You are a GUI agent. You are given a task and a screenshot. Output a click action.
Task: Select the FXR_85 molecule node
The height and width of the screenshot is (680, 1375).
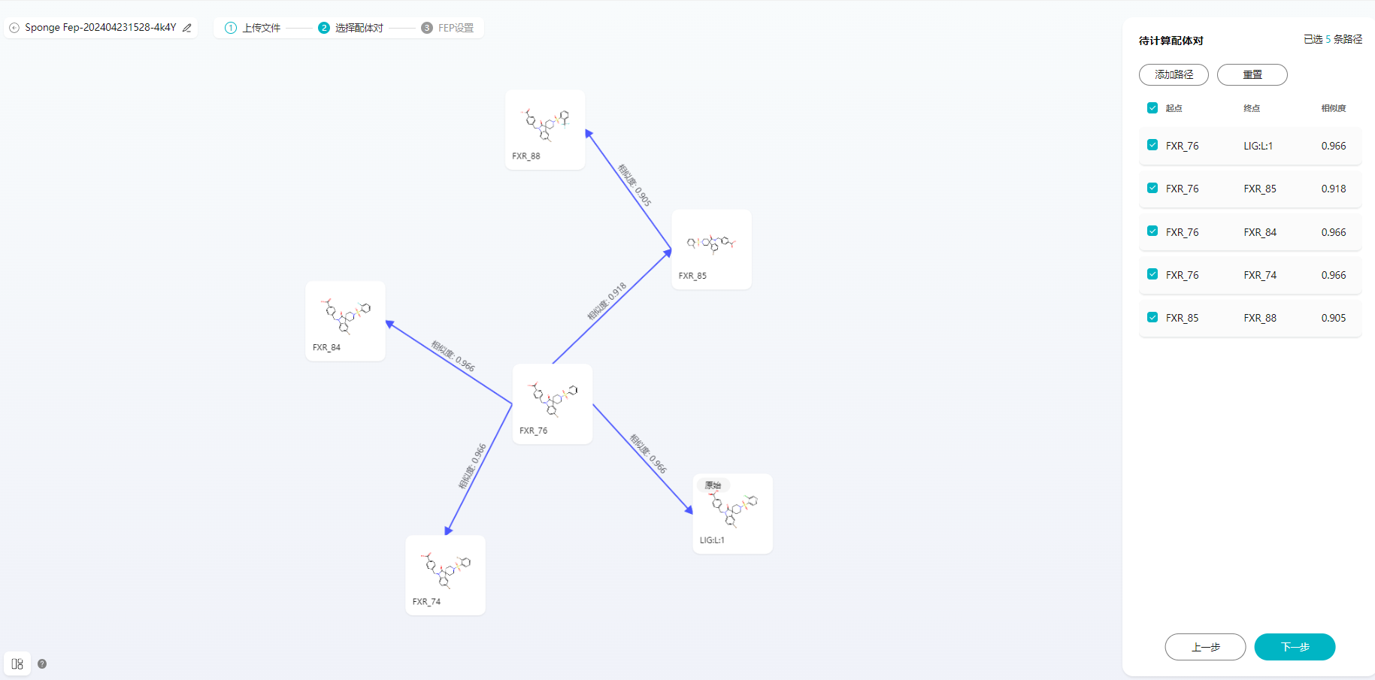(x=711, y=249)
